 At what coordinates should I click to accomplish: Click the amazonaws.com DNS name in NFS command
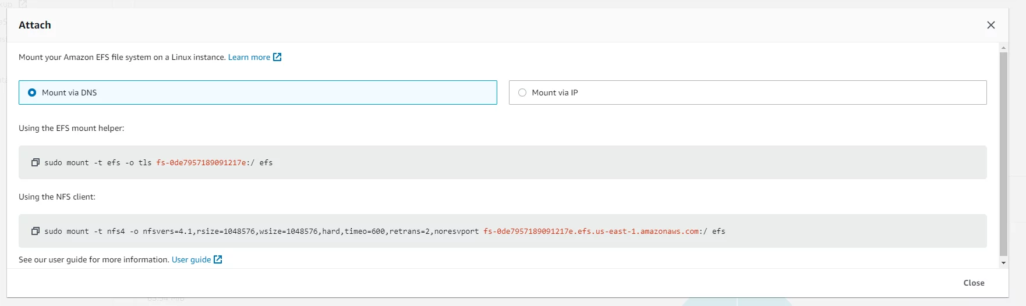tap(591, 232)
